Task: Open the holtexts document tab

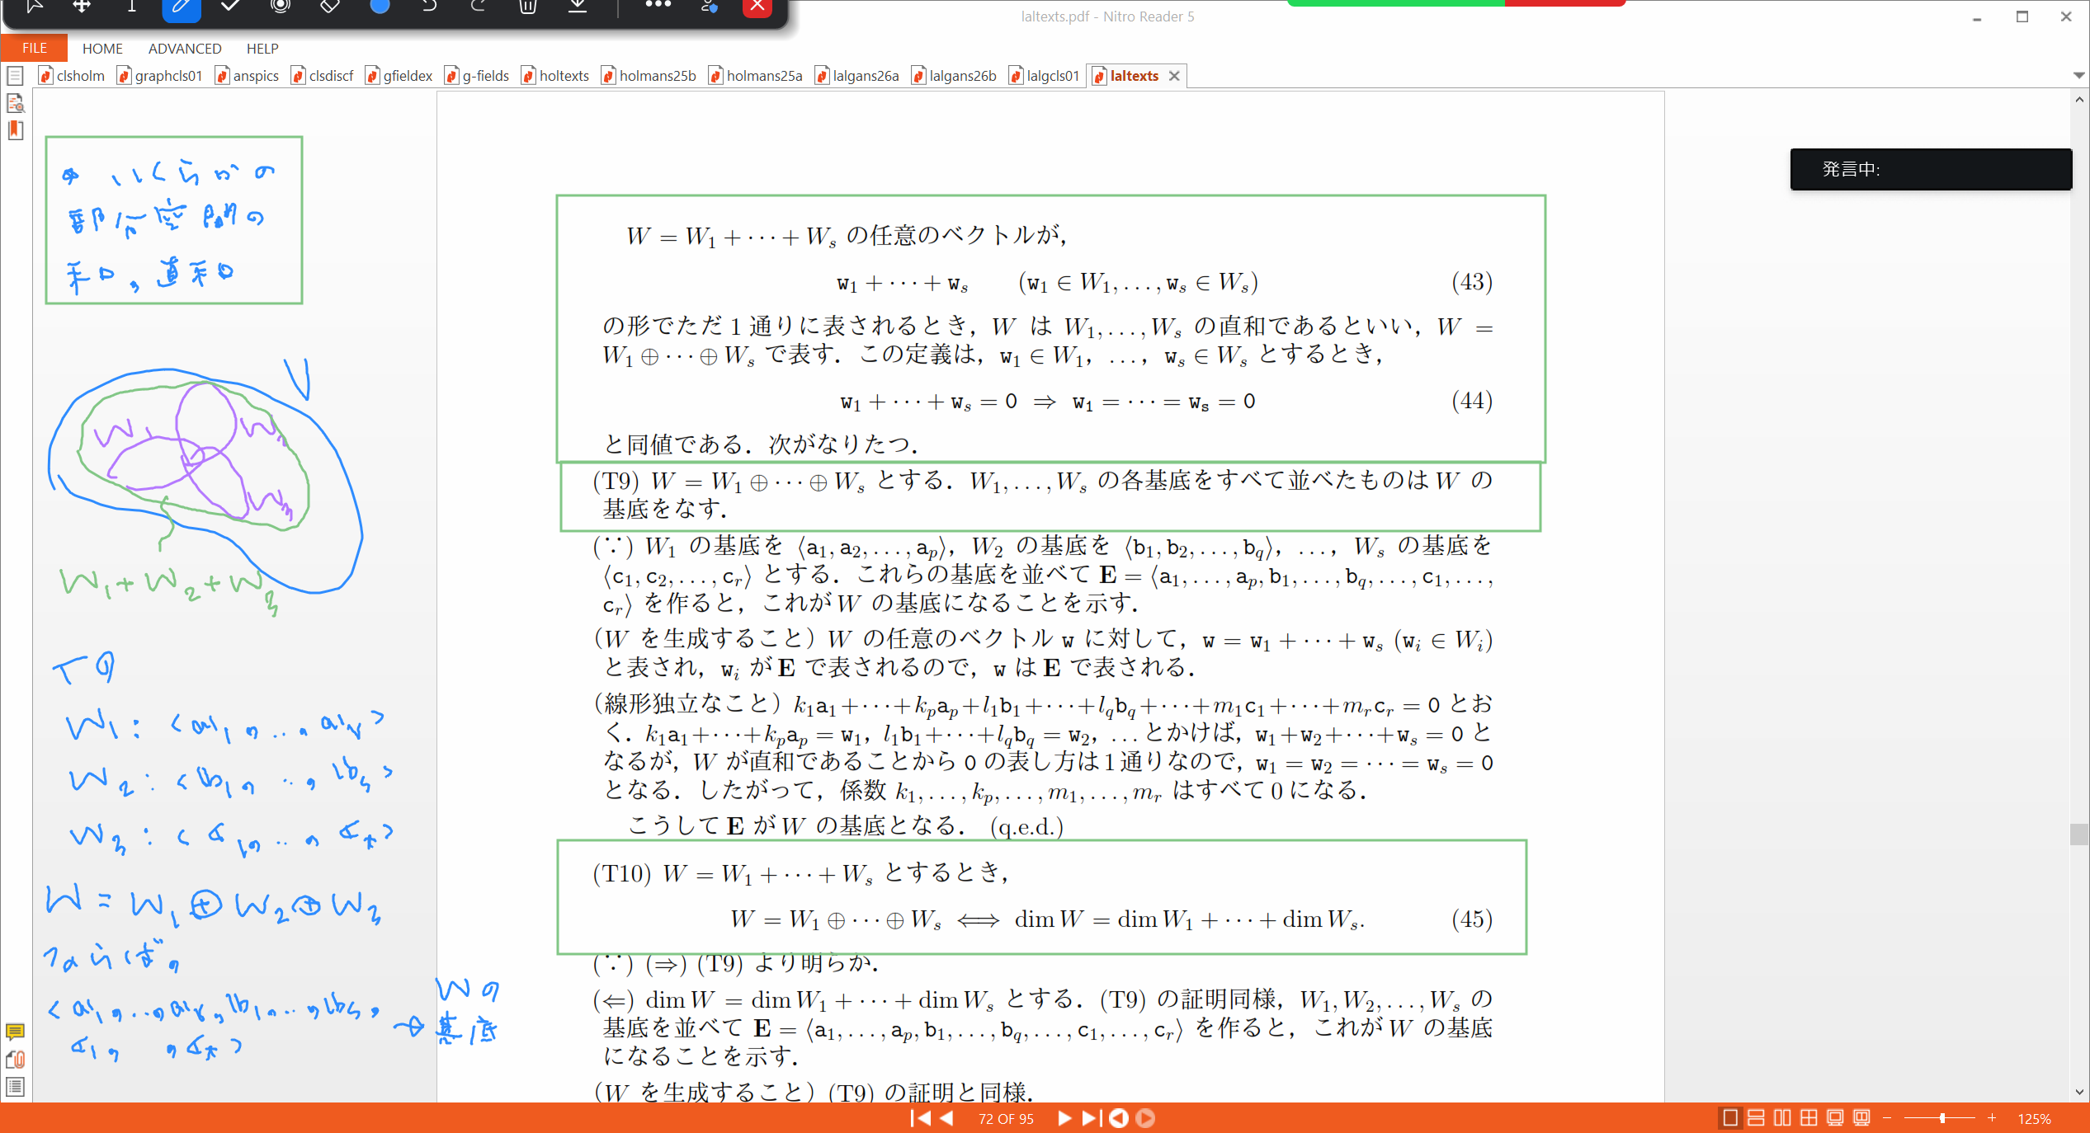Action: tap(556, 76)
